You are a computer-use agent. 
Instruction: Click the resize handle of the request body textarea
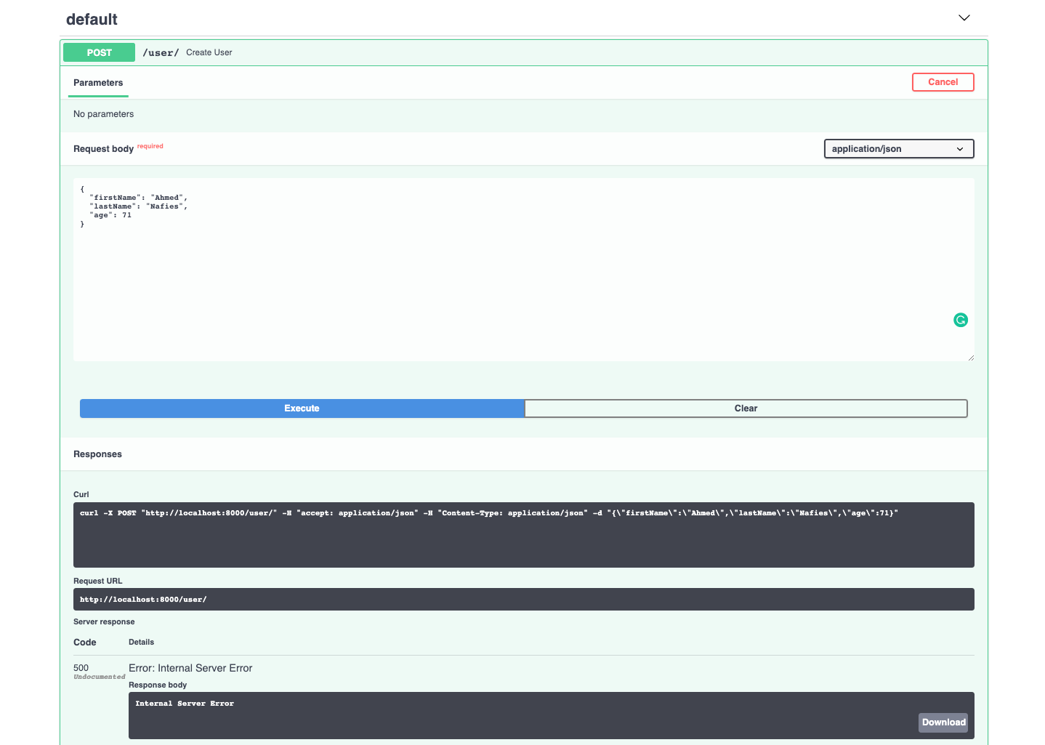971,357
